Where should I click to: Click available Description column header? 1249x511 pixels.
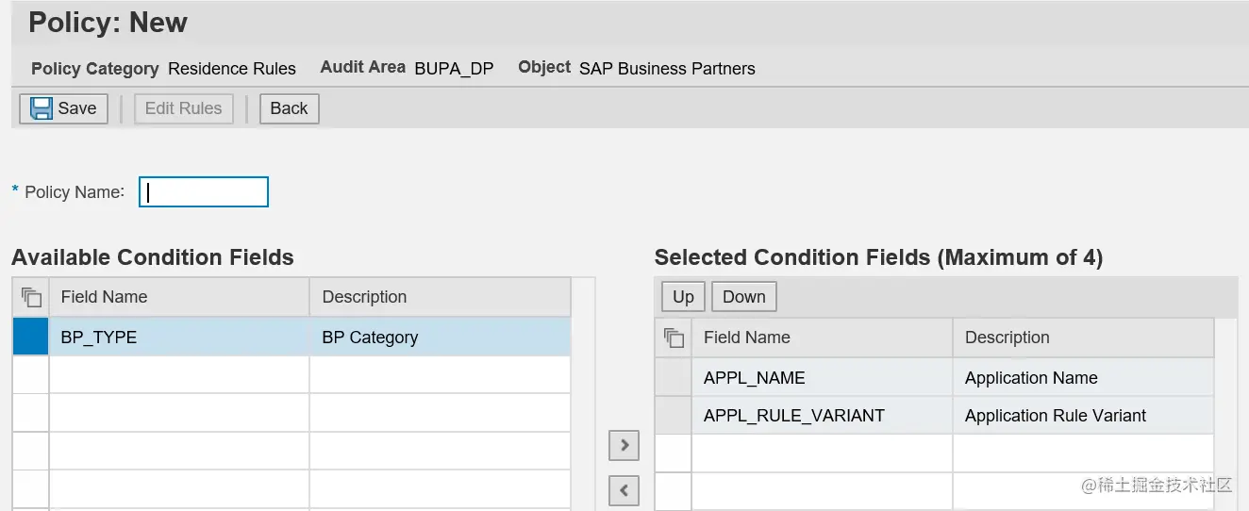point(440,297)
